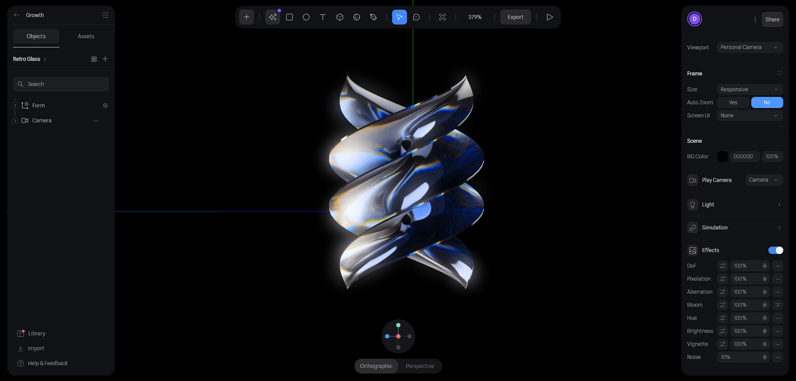Select the Text tool
Viewport: 796px width, 381px height.
coord(323,17)
